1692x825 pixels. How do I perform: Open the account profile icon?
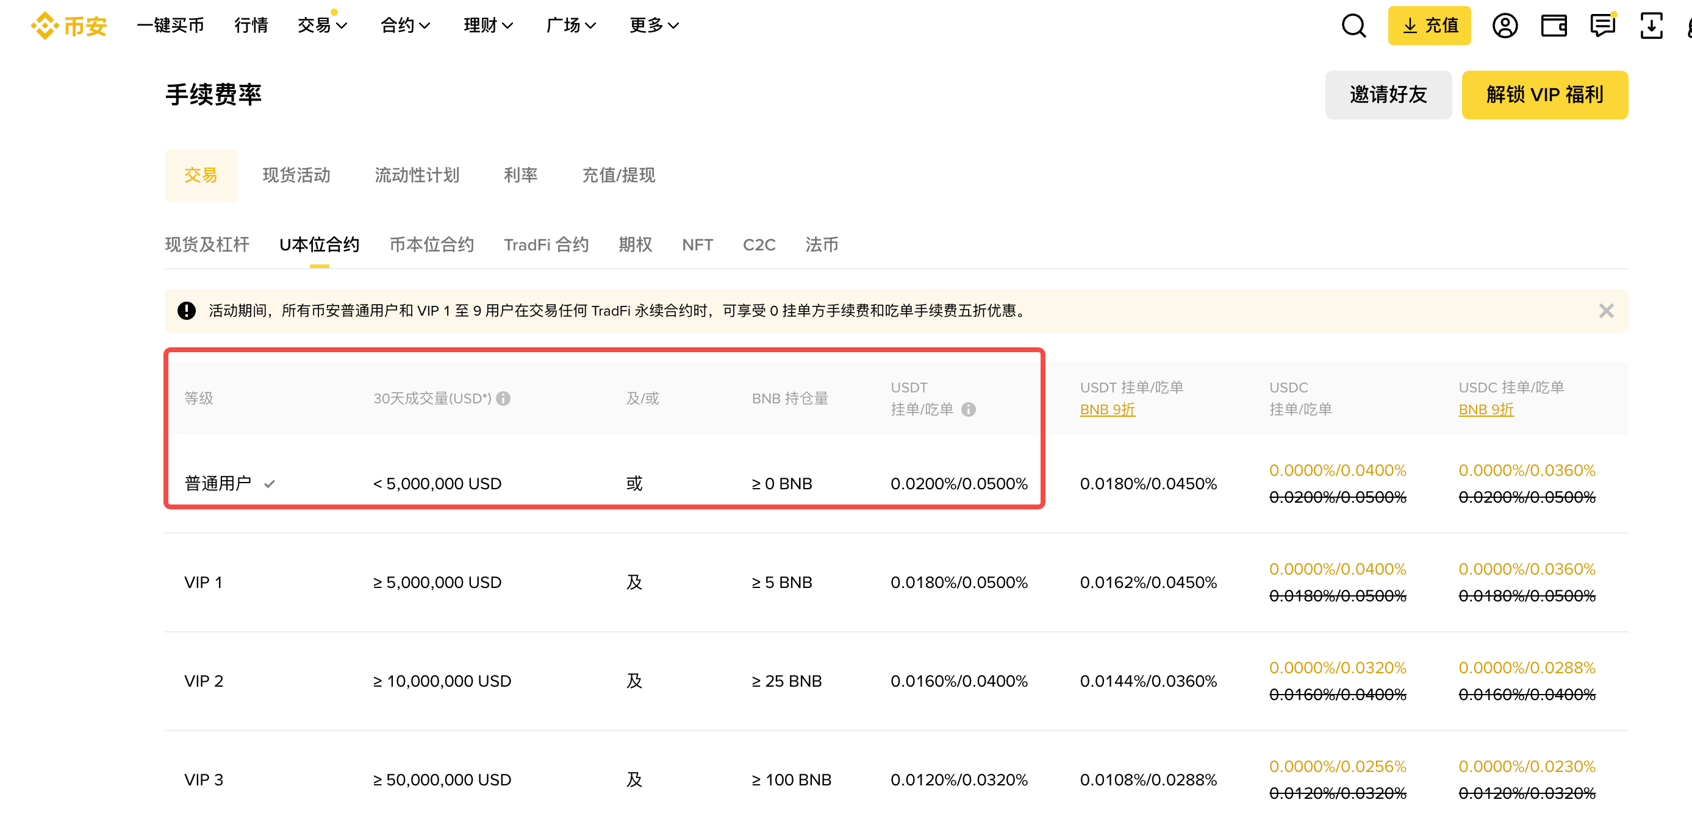tap(1505, 26)
